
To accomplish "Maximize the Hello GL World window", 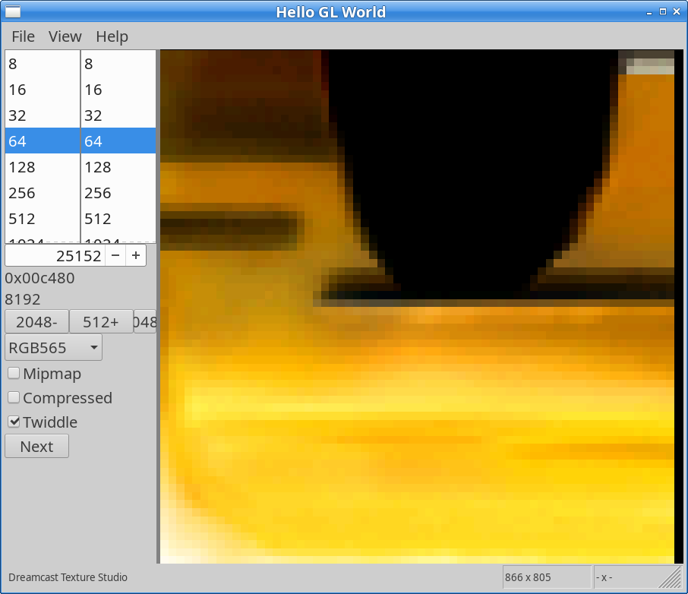I will pyautogui.click(x=663, y=12).
